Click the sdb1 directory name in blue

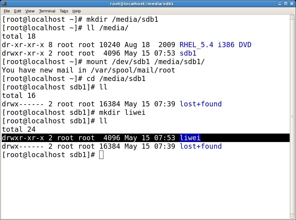(188, 53)
